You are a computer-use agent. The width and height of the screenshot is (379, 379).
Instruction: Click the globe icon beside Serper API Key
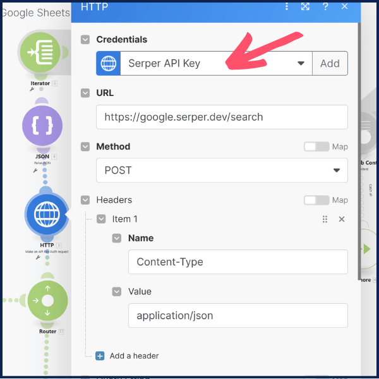coord(108,63)
